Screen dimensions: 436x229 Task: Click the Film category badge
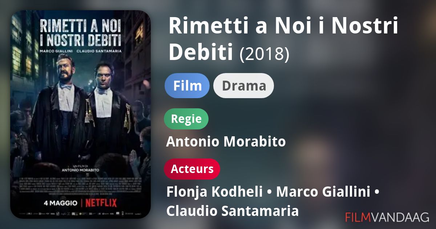tap(187, 86)
